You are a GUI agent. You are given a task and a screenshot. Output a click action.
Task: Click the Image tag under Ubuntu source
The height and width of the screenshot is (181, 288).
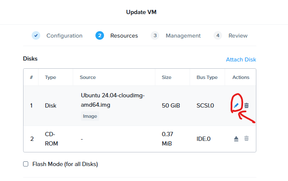point(90,116)
